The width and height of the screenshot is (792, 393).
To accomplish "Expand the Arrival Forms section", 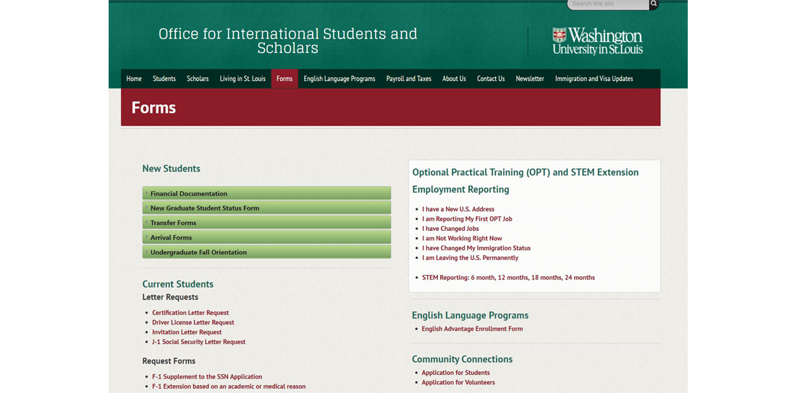I will click(266, 237).
